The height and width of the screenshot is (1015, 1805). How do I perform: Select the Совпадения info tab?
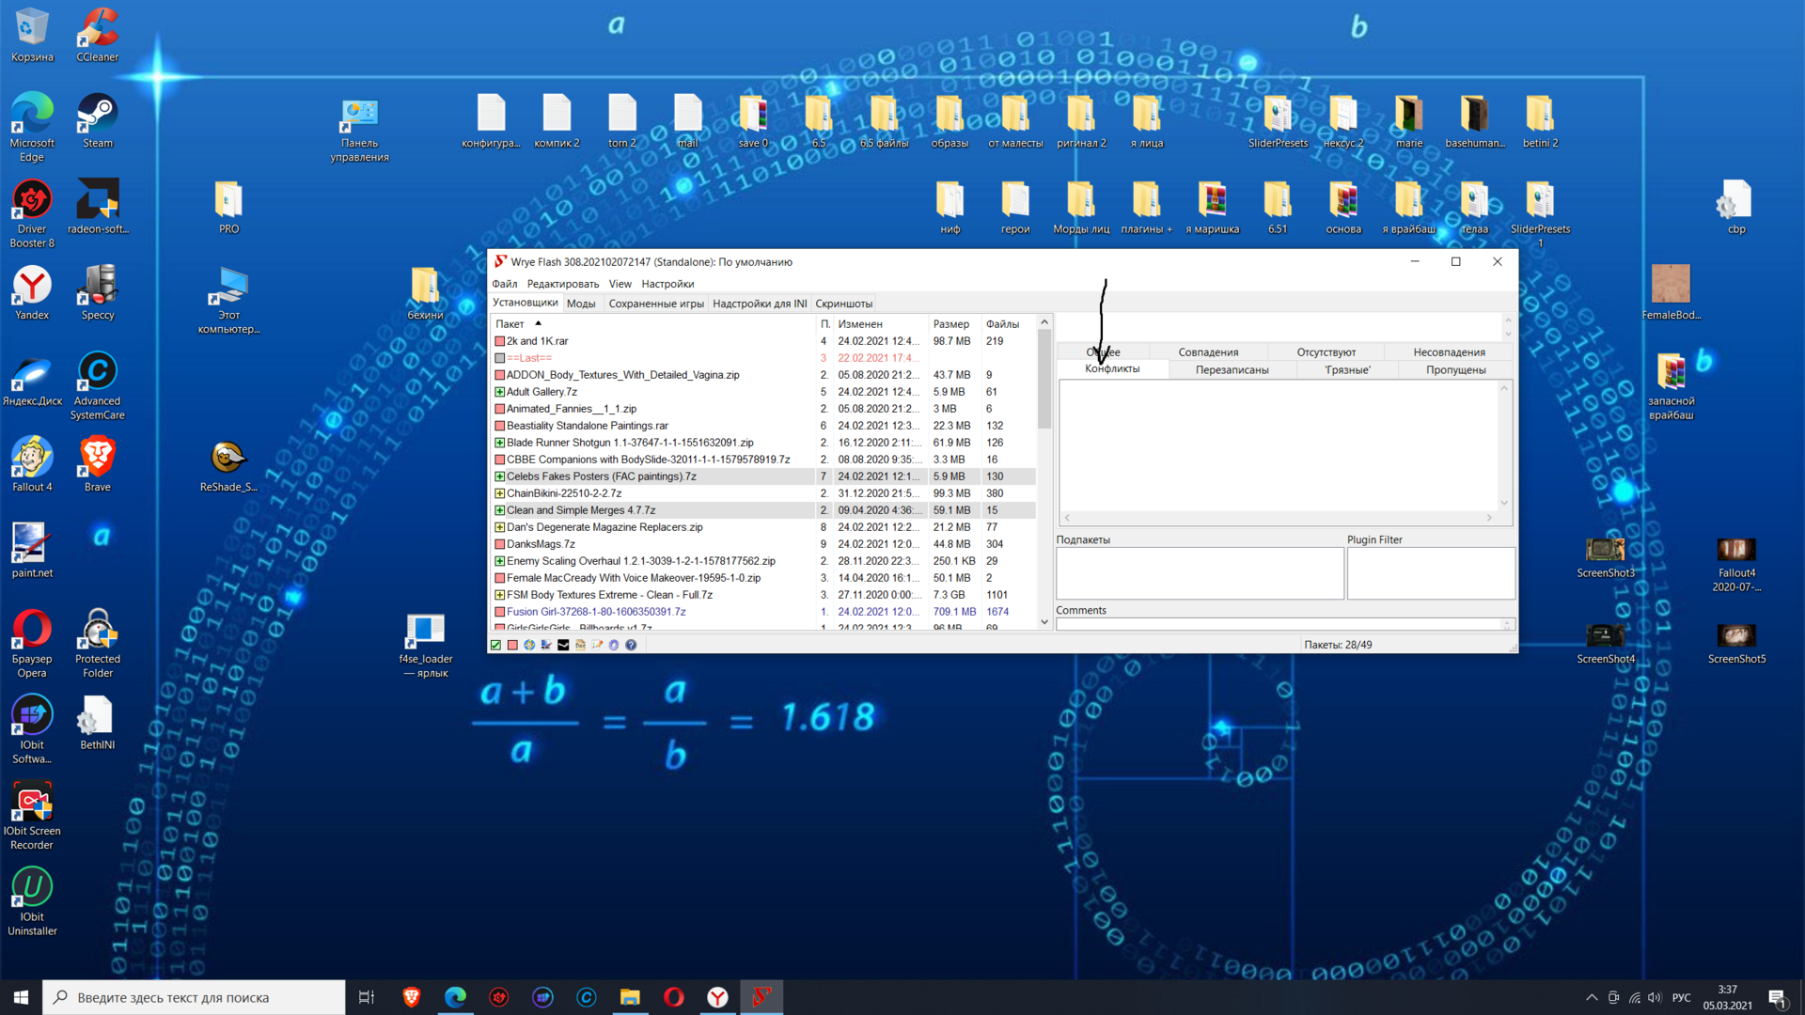click(1208, 352)
